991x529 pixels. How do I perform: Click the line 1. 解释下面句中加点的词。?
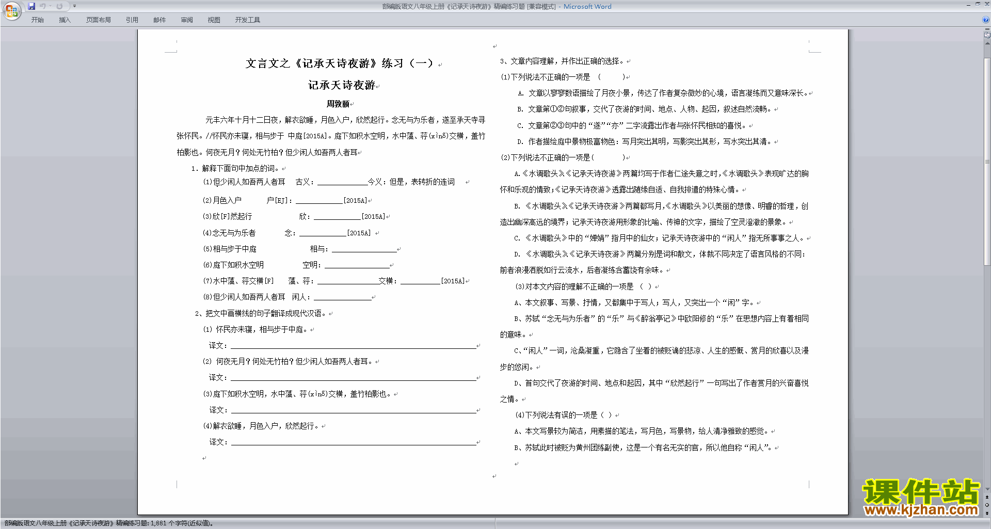[235, 168]
